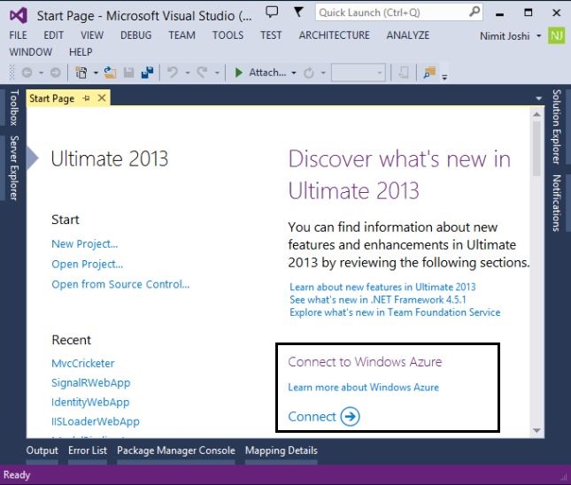Image resolution: width=571 pixels, height=485 pixels.
Task: Expand the Attach debug target dropdown
Action: (x=294, y=73)
